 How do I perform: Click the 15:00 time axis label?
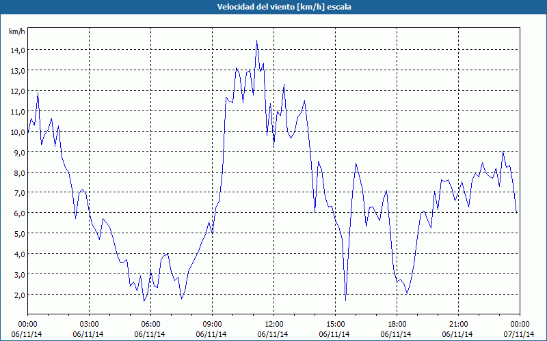click(x=335, y=325)
